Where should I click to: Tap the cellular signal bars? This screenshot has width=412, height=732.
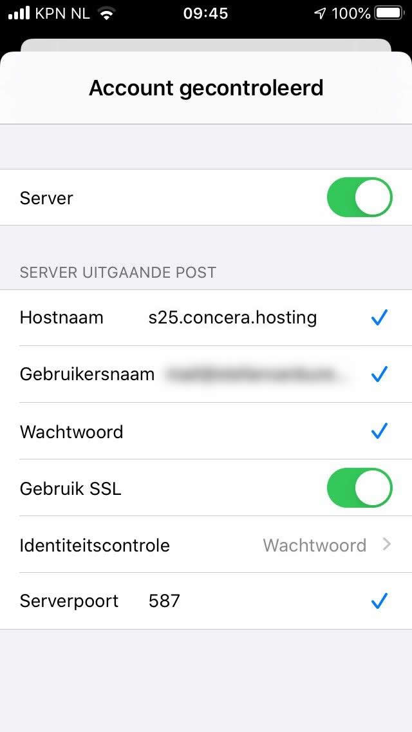point(19,14)
